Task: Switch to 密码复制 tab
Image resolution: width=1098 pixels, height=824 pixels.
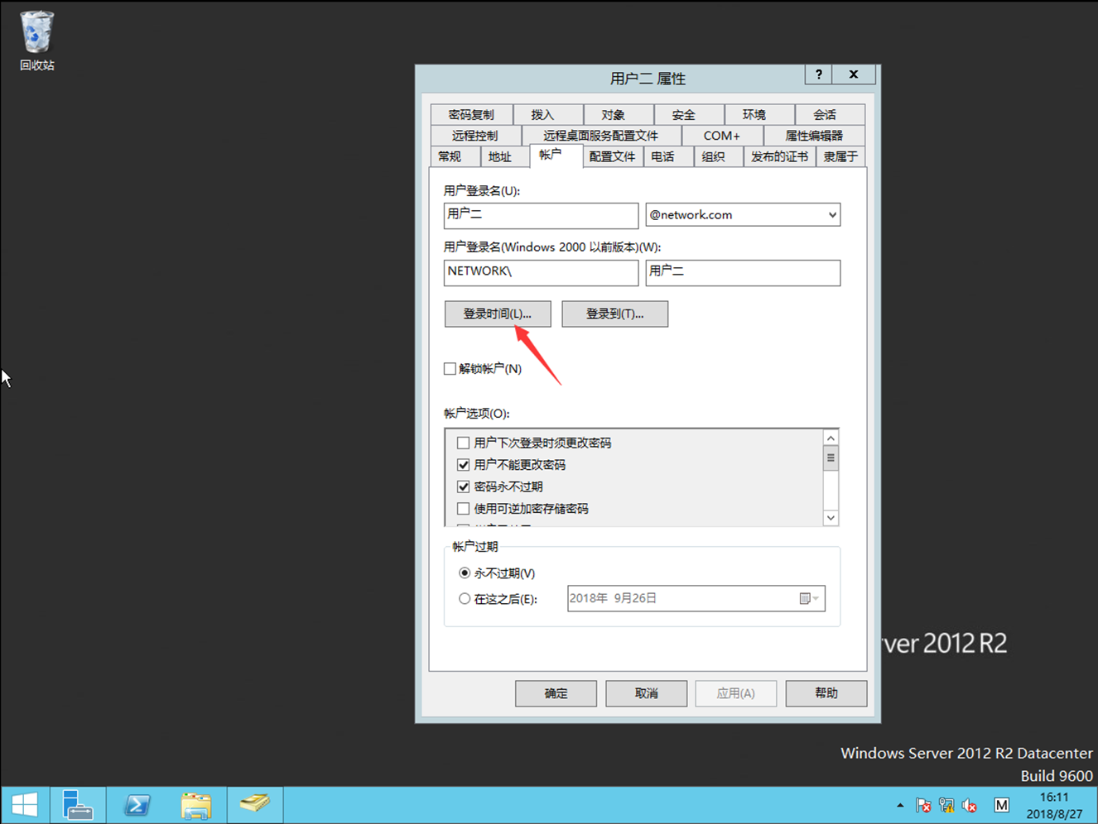Action: click(471, 115)
